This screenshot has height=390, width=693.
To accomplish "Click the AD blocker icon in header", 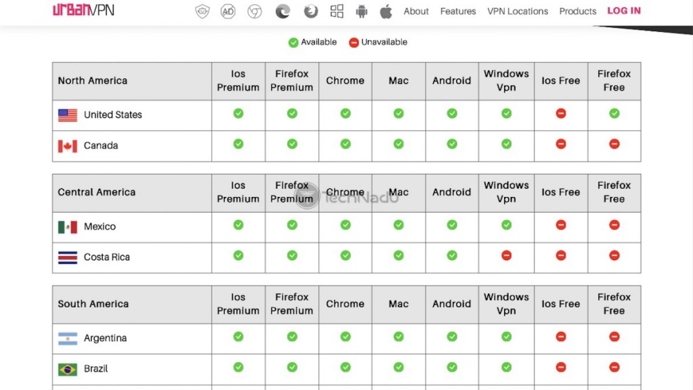I will click(228, 11).
